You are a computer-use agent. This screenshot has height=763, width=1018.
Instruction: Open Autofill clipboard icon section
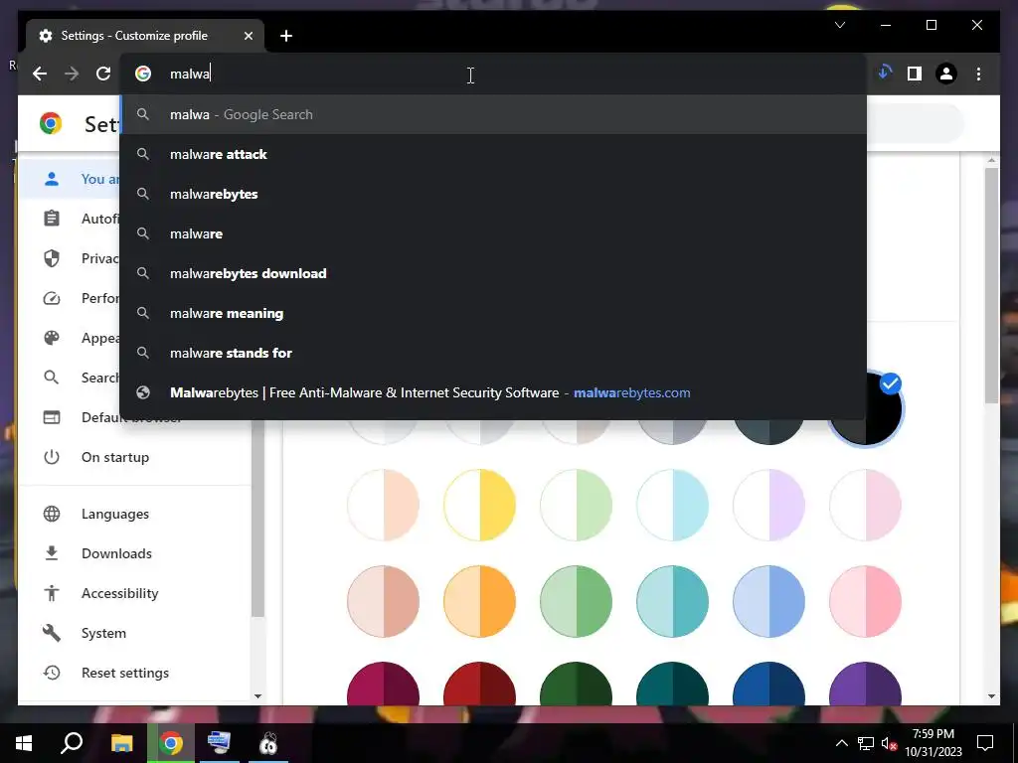[x=52, y=219]
